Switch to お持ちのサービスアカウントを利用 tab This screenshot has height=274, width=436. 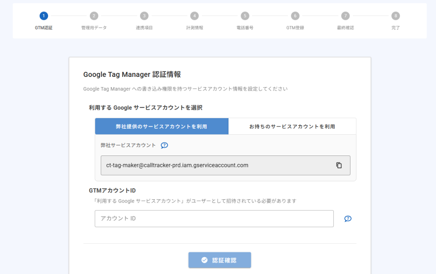click(x=292, y=127)
